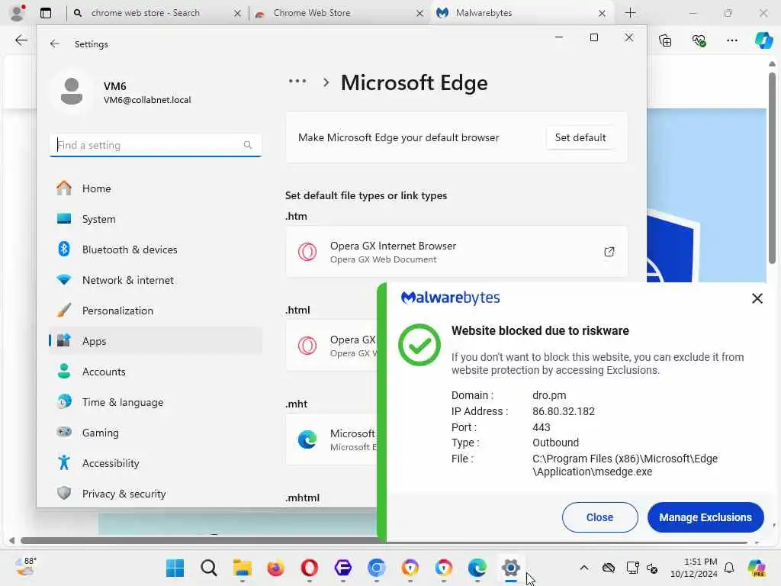
Task: Open System settings
Action: pyautogui.click(x=156, y=219)
